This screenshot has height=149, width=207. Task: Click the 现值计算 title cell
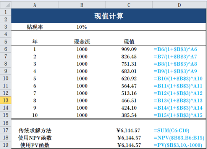click(108, 16)
